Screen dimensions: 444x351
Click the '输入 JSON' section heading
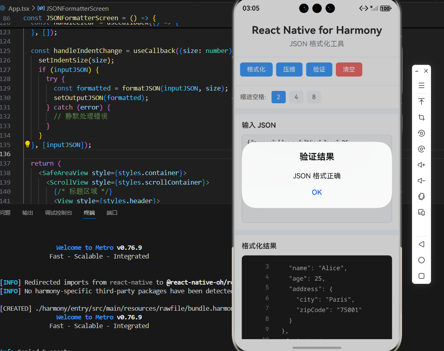coord(259,125)
